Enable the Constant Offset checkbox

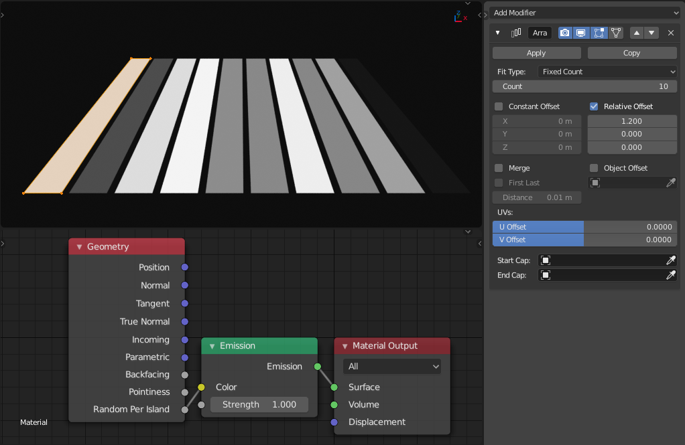(499, 106)
